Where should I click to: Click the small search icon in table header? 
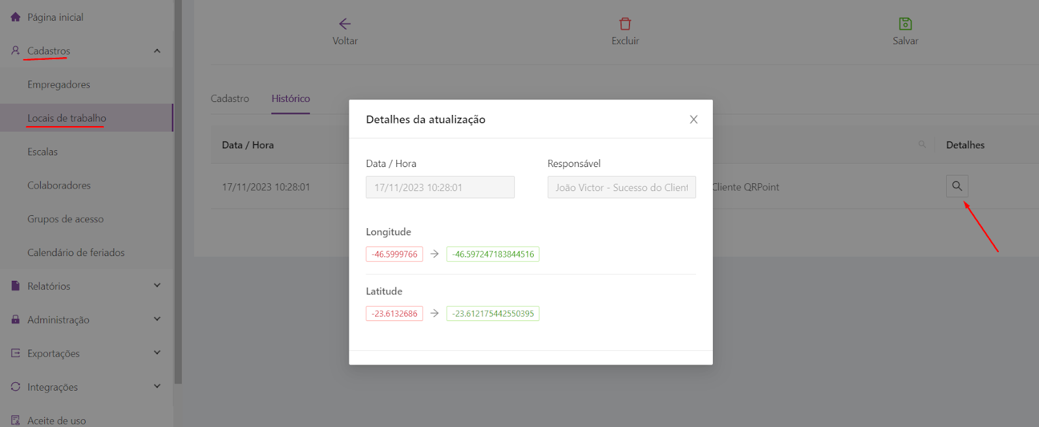pos(921,144)
